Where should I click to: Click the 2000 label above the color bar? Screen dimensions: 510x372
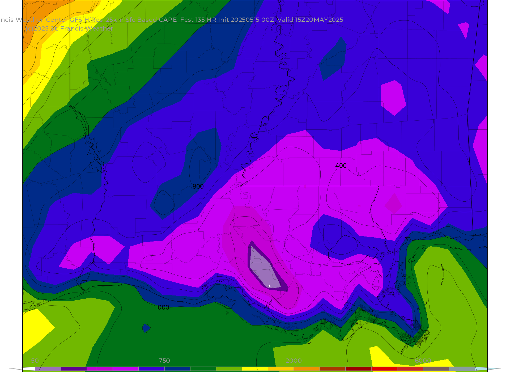click(x=294, y=361)
